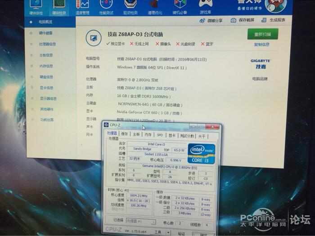
Task: Click the Intel Core i3 badge in CPU-Z
Action: click(201, 154)
